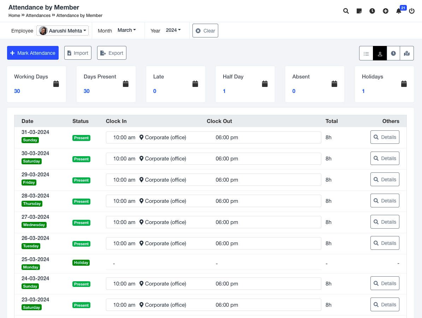
Task: Expand the Employee dropdown Aarushi Mehta
Action: pyautogui.click(x=63, y=31)
